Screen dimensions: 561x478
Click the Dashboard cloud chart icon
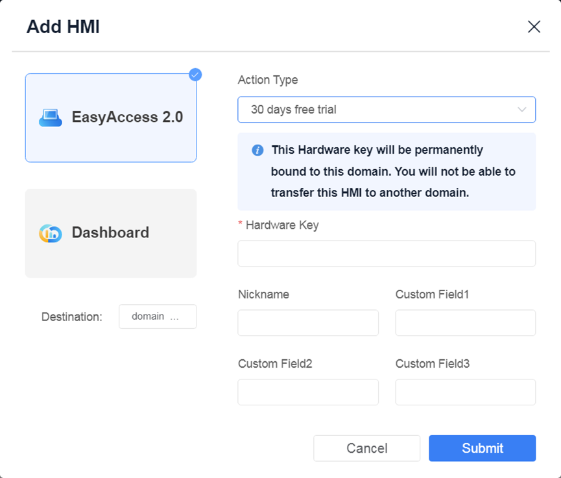tap(51, 233)
